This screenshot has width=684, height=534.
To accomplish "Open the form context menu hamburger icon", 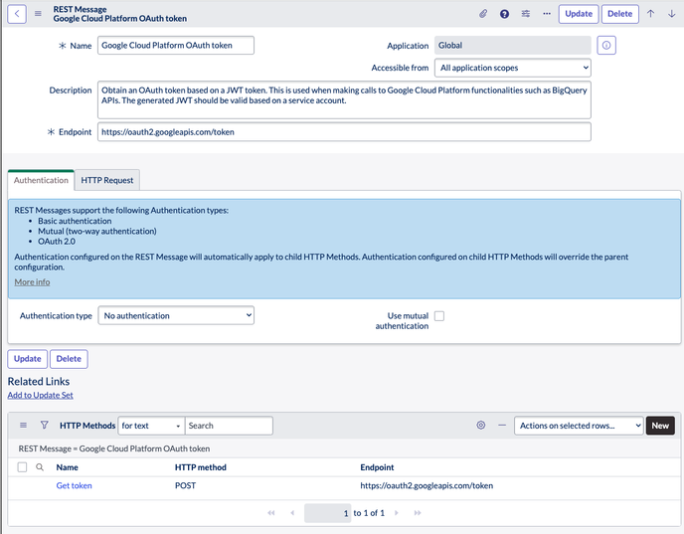I will (38, 14).
